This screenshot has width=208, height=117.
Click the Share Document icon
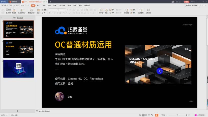[x=148, y=10]
